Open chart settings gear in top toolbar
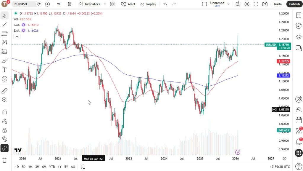This screenshot has width=303, height=171. (x=247, y=4)
